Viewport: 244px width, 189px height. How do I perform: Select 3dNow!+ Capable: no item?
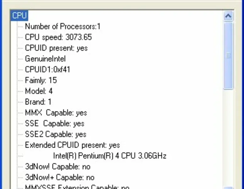[60, 177]
